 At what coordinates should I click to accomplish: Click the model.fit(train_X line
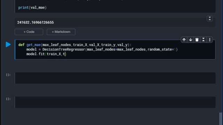(x=46, y=54)
